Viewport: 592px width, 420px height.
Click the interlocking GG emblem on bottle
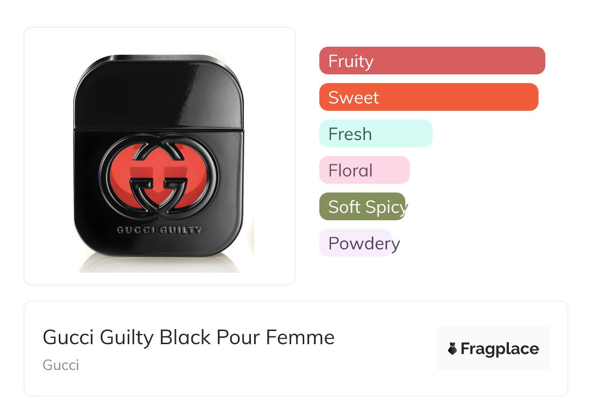tap(159, 175)
